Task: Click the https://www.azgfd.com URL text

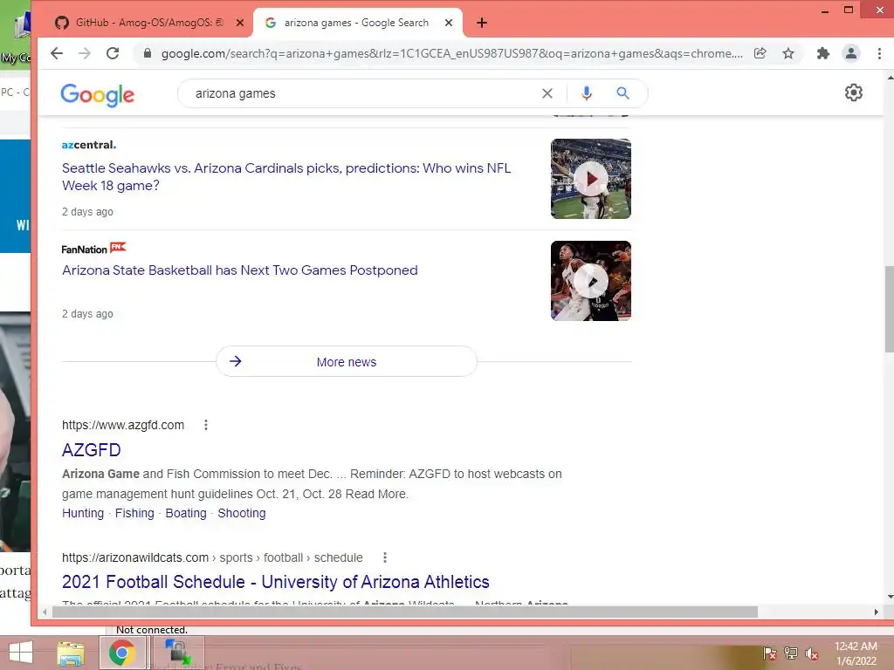Action: 123,425
